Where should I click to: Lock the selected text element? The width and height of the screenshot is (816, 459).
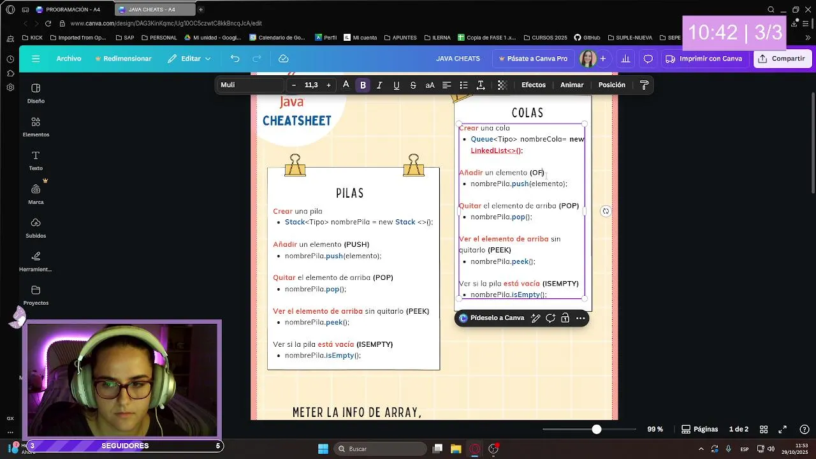pos(565,318)
